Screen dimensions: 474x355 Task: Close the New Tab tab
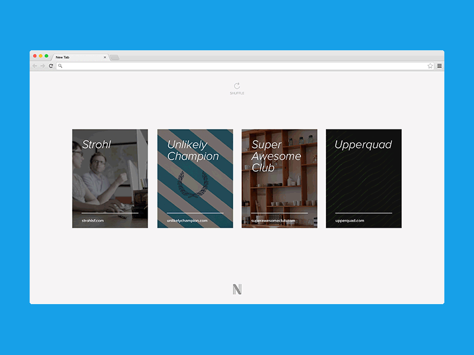pyautogui.click(x=105, y=57)
